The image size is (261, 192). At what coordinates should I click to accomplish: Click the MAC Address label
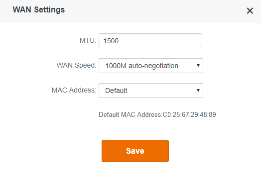point(74,90)
